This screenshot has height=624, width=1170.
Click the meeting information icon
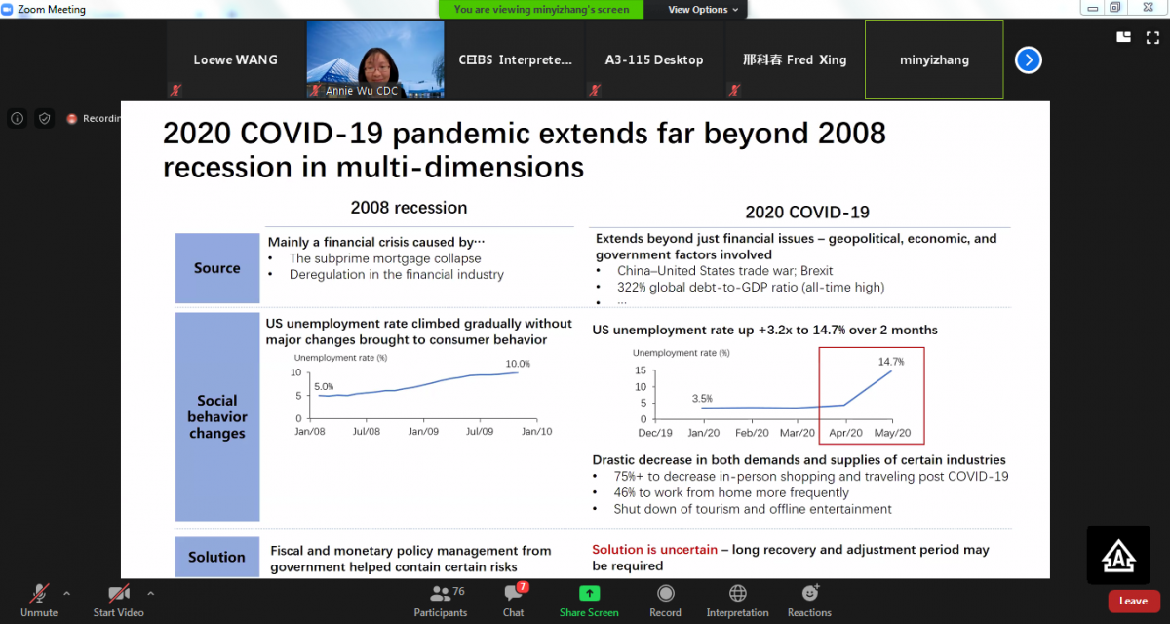click(17, 118)
